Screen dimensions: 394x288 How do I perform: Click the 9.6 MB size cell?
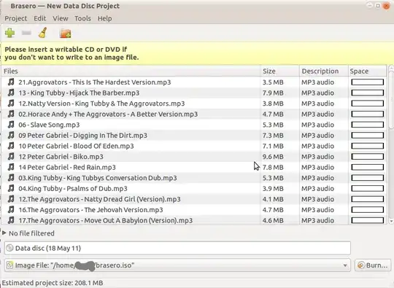pyautogui.click(x=273, y=157)
